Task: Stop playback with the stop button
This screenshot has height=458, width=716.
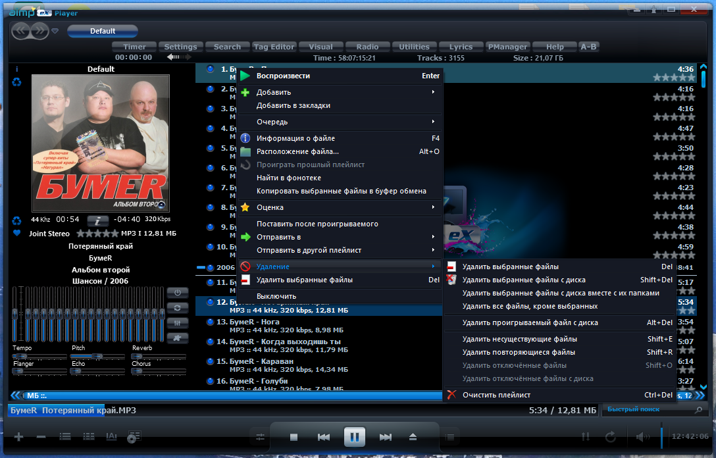Action: pyautogui.click(x=294, y=438)
